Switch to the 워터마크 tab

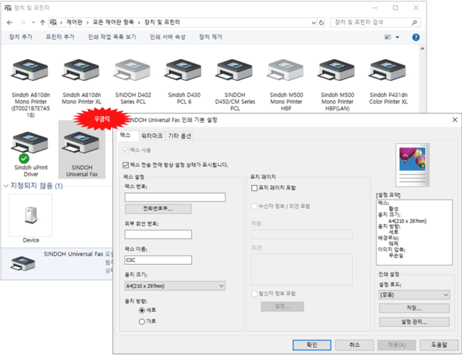[x=152, y=135]
